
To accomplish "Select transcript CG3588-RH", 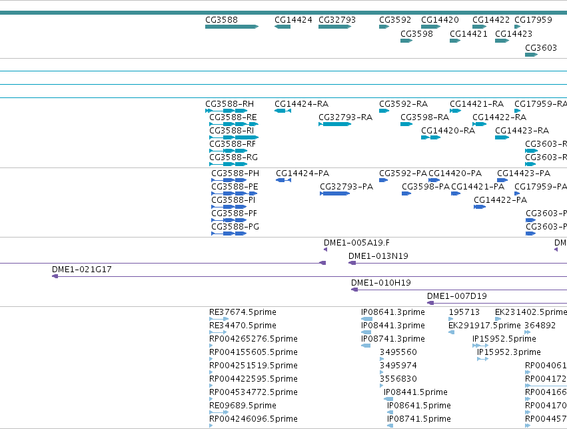I will coord(229,104).
